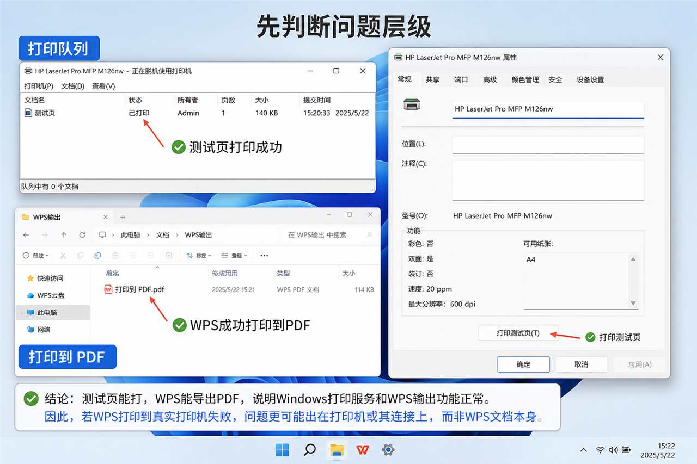Viewport: 697px width, 464px height.
Task: Open the 新建 dropdown in Explorer toolbar
Action: (x=36, y=255)
